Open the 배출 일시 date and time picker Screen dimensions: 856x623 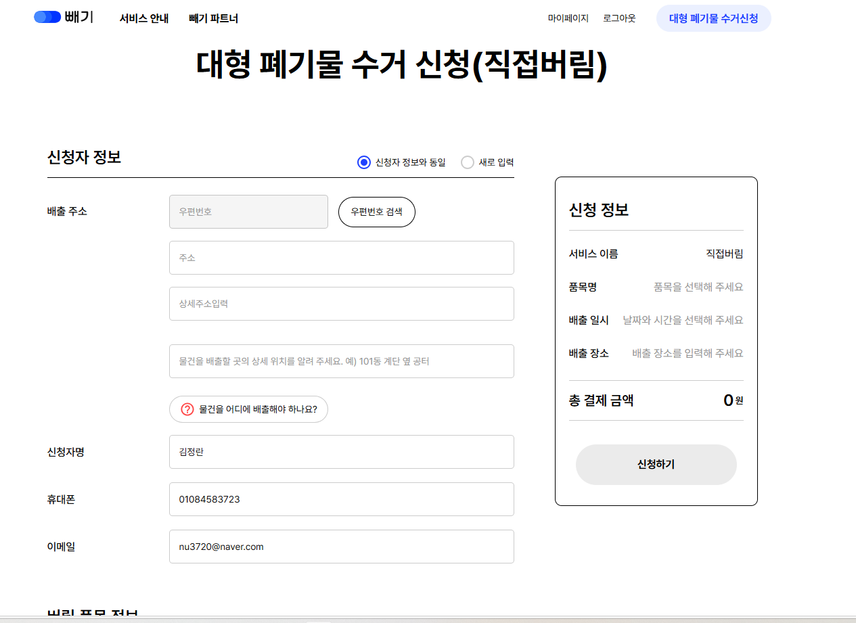tap(685, 319)
